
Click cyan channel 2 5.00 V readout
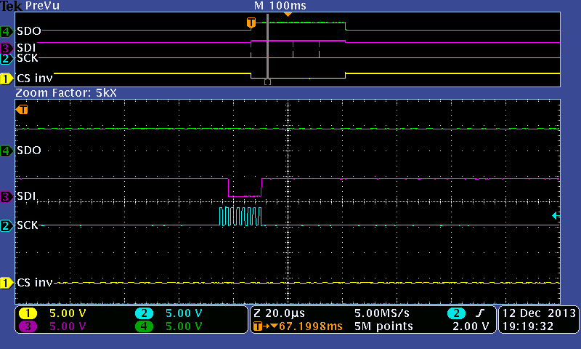(x=184, y=313)
